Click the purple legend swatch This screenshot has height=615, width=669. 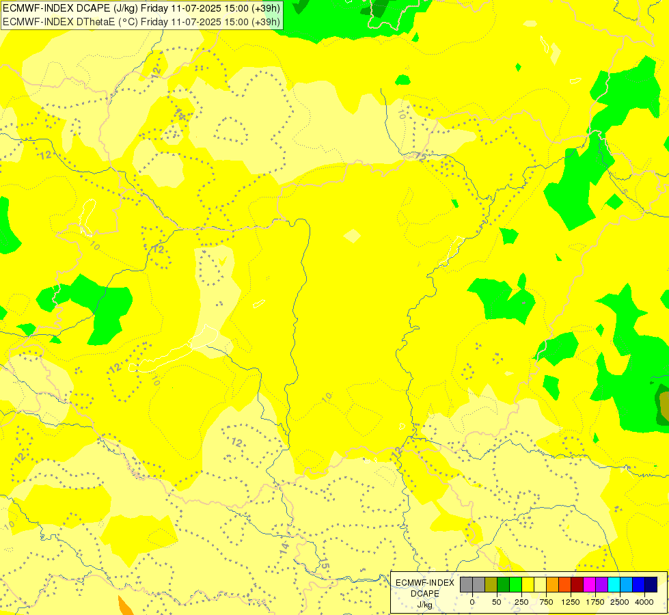pyautogui.click(x=601, y=585)
